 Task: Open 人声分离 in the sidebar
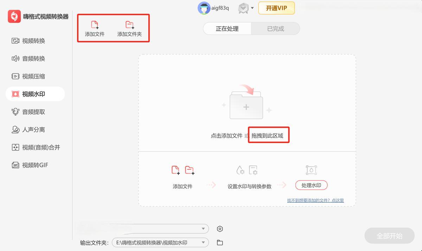click(x=33, y=130)
